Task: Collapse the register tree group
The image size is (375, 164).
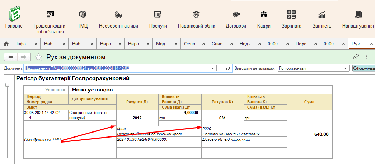Action: click(7, 85)
